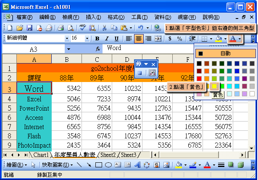The image size is (258, 180).
Task: Toggle Align Right
Action: [148, 39]
